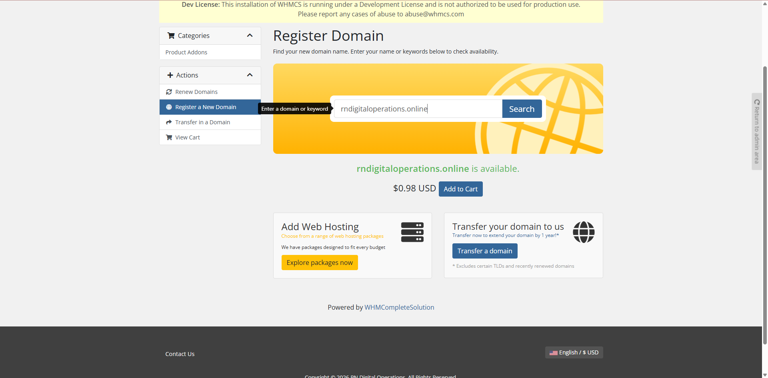Open the English / $ USD language selector
768x378 pixels.
click(574, 352)
